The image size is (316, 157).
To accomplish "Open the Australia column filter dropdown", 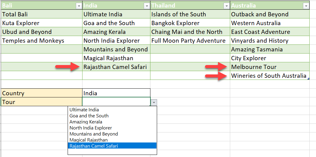I will (x=306, y=6).
